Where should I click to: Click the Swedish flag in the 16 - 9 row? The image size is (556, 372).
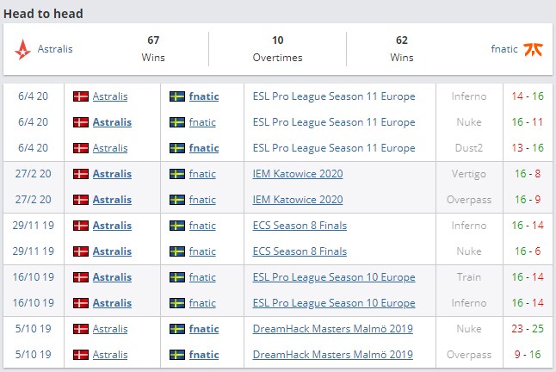(x=178, y=200)
